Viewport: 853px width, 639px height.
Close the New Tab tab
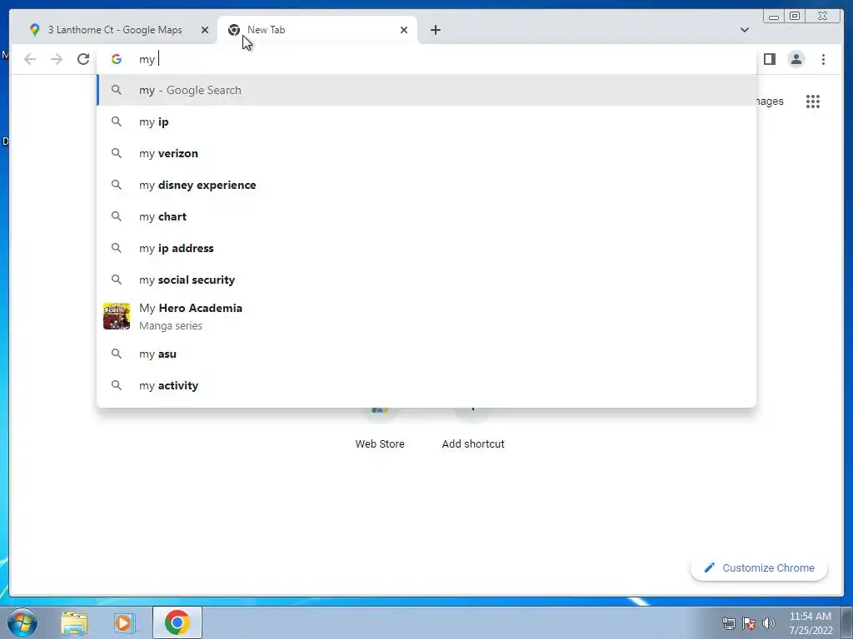click(404, 30)
